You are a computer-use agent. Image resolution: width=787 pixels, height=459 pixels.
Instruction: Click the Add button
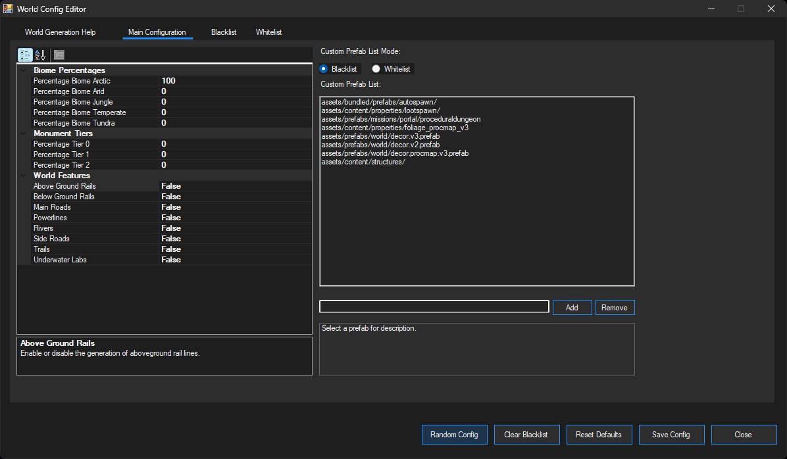coord(572,307)
